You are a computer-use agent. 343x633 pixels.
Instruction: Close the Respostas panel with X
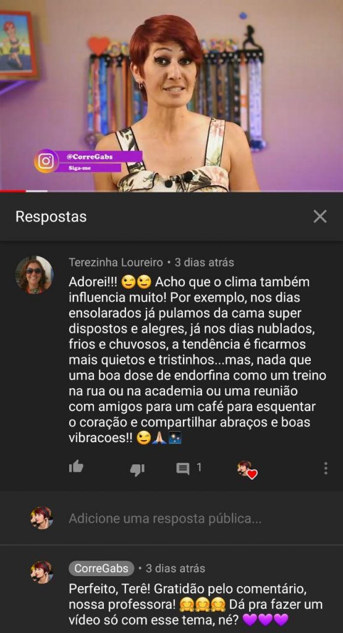pyautogui.click(x=320, y=217)
